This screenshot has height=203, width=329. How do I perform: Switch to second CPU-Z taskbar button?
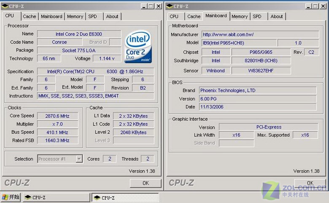pos(125,198)
